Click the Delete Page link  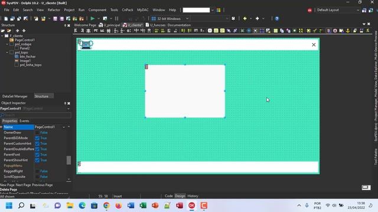[8, 190]
